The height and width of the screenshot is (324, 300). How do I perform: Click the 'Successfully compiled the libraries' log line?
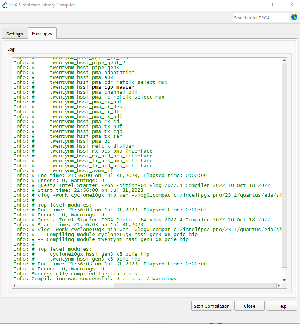coord(85,273)
